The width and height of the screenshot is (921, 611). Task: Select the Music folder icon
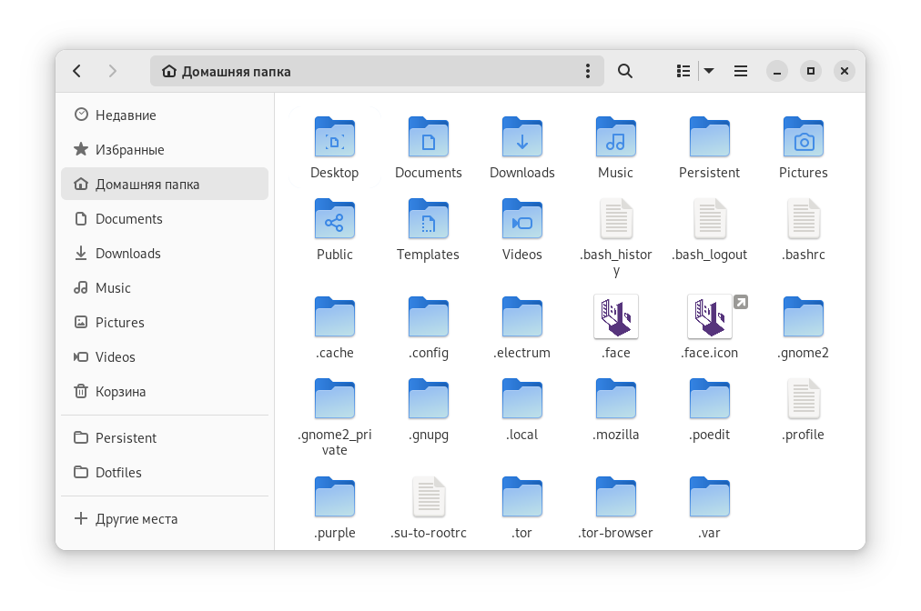pyautogui.click(x=616, y=138)
